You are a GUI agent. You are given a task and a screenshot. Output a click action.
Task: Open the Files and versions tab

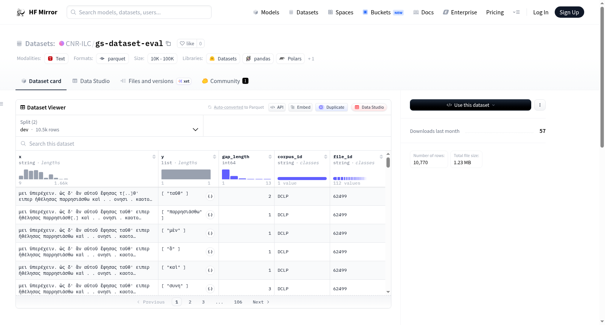pyautogui.click(x=156, y=81)
